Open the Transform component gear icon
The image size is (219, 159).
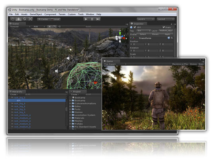(172, 38)
